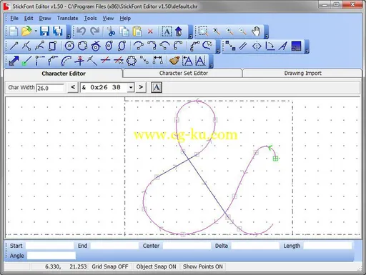
Task: Open the Edit menu
Action: (29, 19)
